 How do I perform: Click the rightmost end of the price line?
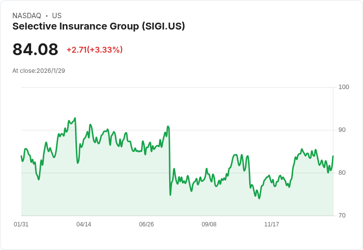333,156
